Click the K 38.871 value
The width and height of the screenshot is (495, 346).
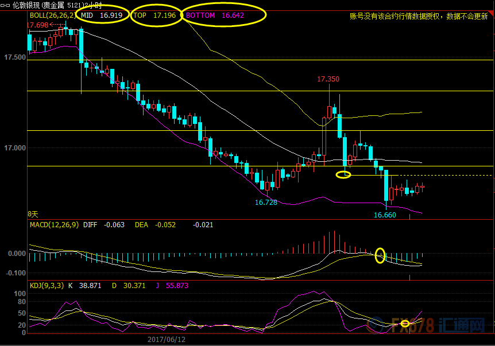84,286
